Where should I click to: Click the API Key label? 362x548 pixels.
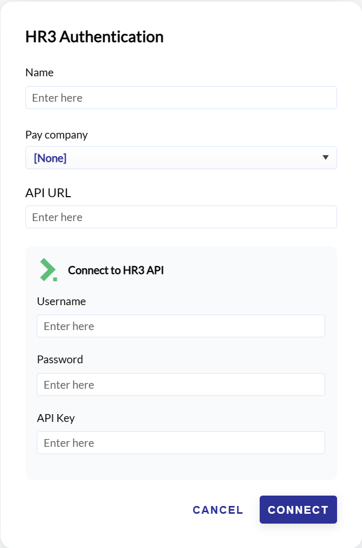click(x=56, y=418)
